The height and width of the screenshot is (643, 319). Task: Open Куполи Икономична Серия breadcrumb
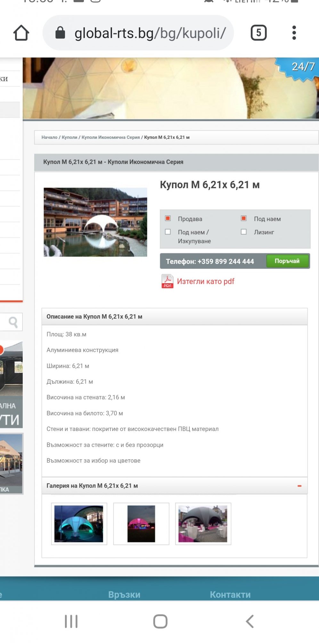[x=110, y=138]
